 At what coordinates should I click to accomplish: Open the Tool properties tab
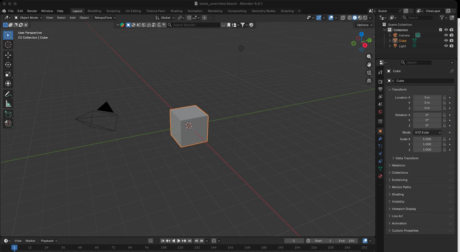click(x=380, y=72)
